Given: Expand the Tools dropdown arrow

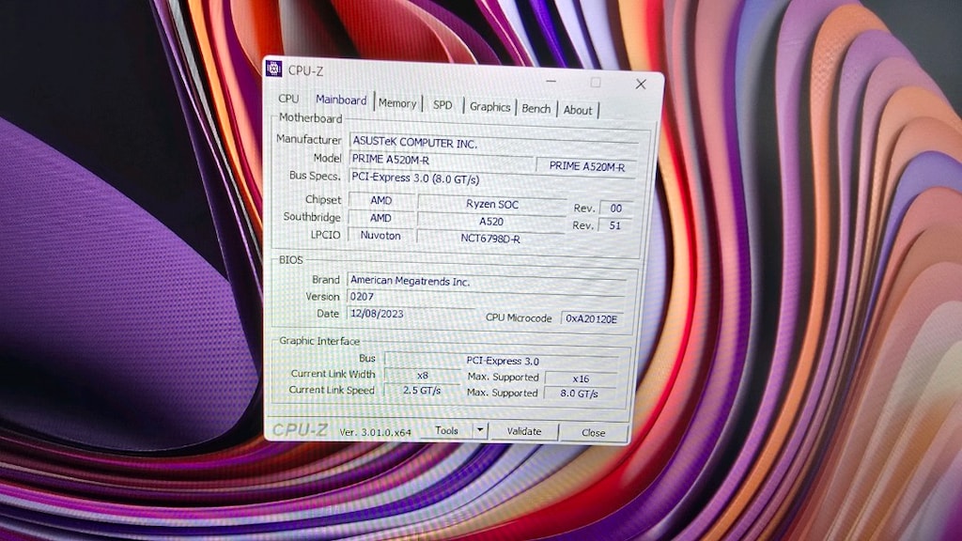Looking at the screenshot, I should click(480, 430).
